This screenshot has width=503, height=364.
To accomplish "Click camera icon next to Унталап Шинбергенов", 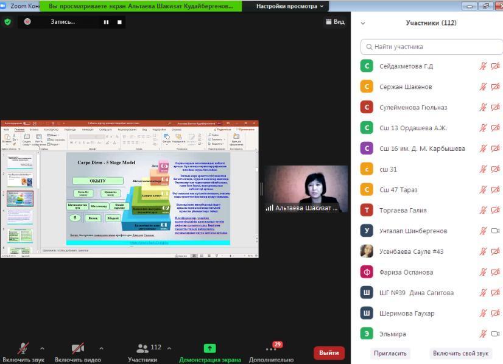I will (495, 231).
